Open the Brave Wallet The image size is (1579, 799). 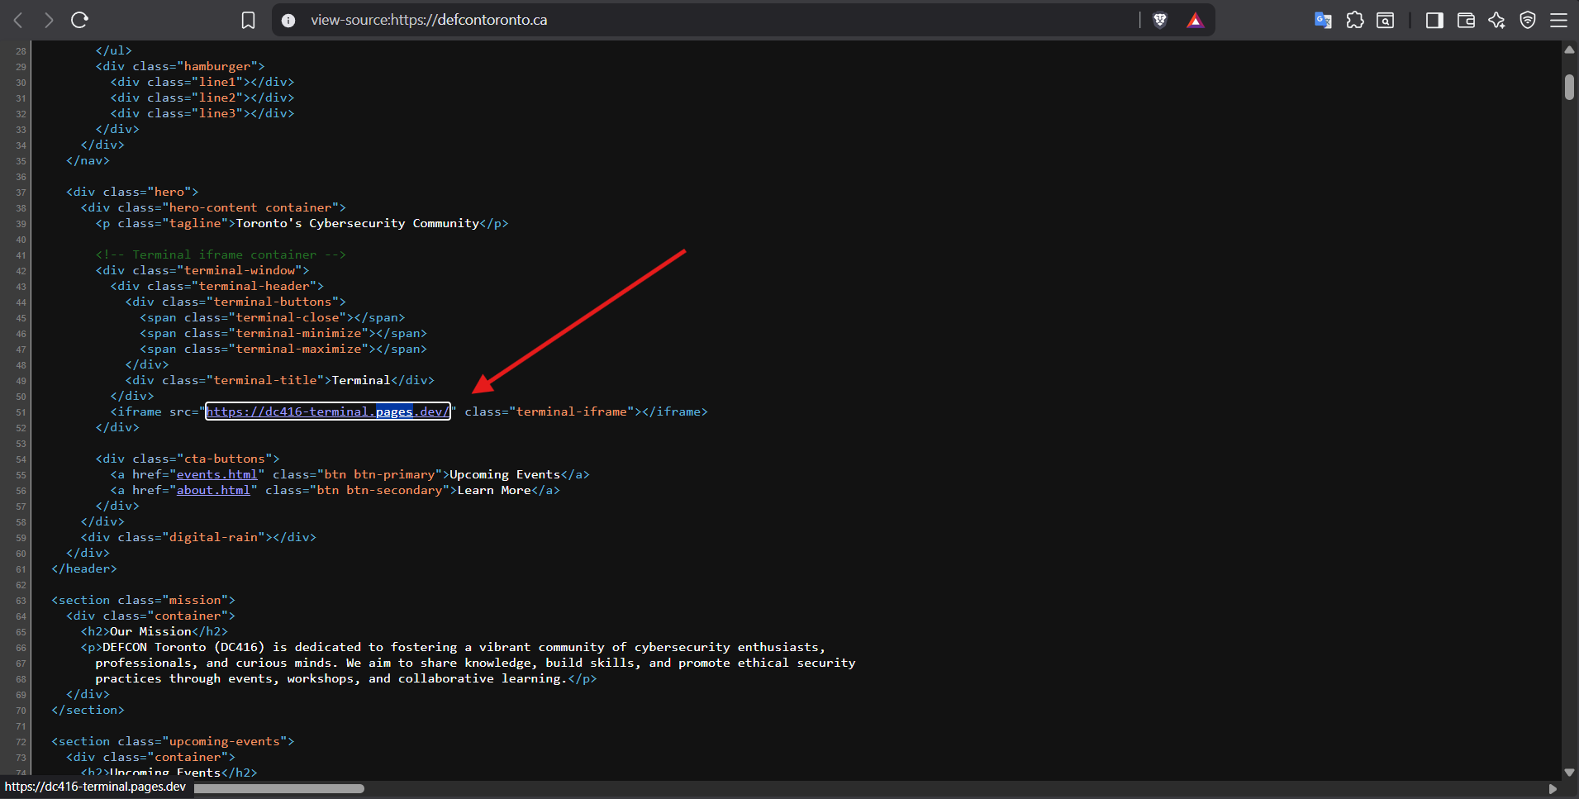pos(1467,20)
